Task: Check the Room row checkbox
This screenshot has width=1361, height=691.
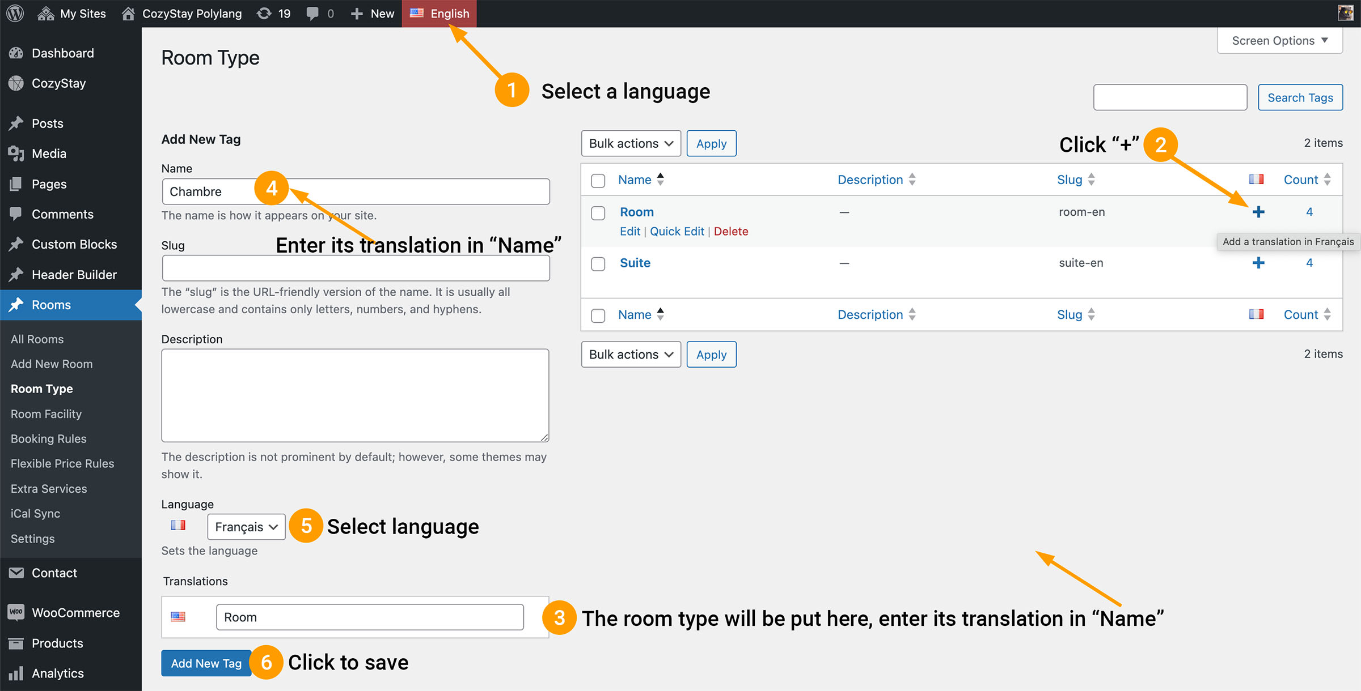Action: point(598,213)
